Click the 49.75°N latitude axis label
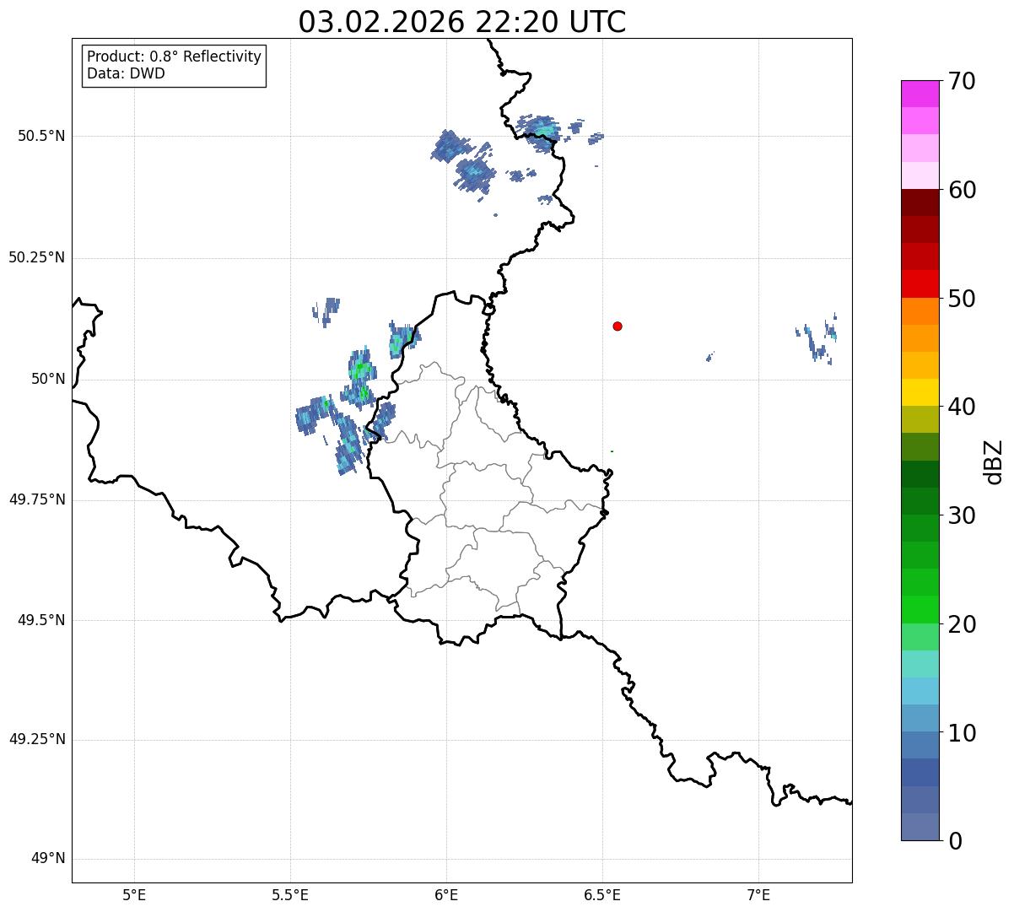 coord(37,499)
